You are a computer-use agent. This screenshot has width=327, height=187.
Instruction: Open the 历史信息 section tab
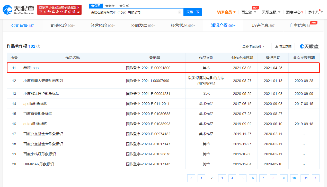[263, 26]
